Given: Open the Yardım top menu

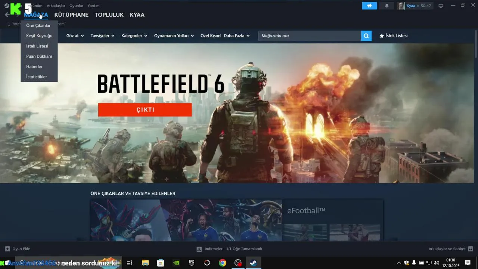Looking at the screenshot, I should (93, 6).
